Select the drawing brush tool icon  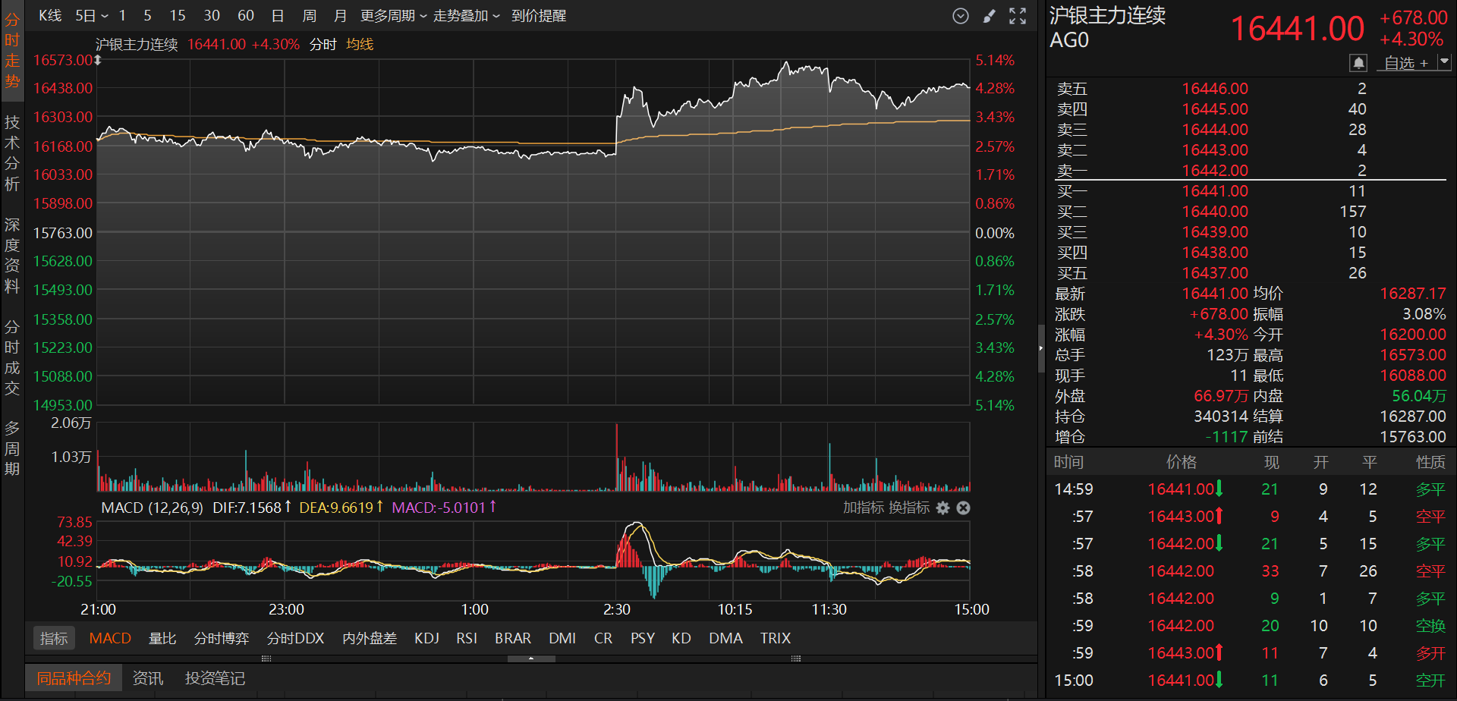tap(989, 16)
